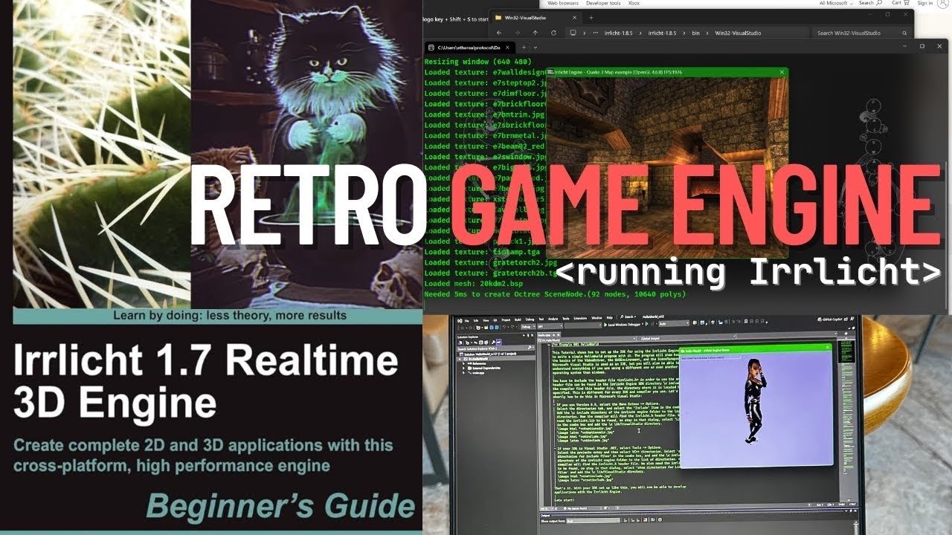Open the x64 platform dropdown
The image size is (952, 535).
pos(550,326)
